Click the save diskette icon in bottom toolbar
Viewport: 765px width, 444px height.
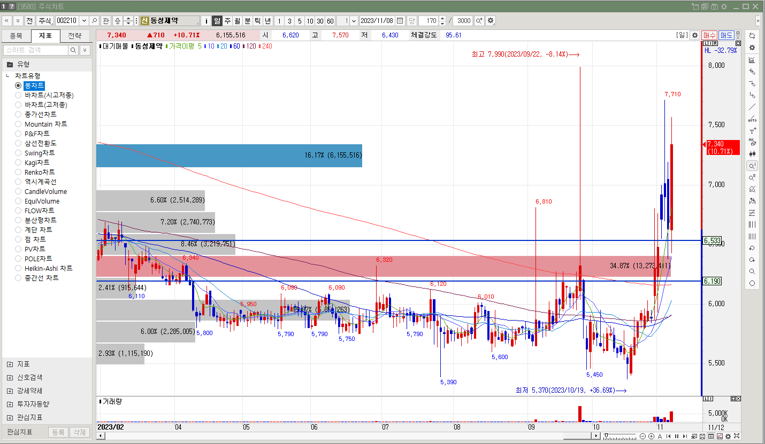(x=702, y=436)
